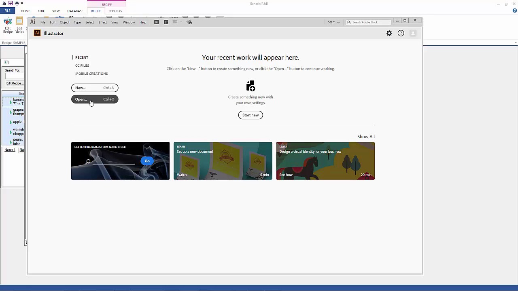Click Edit Recipe icon in Genesis ribbon
This screenshot has height=291, width=518.
pos(8,25)
